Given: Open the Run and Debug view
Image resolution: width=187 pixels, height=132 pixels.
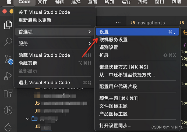Looking at the screenshot, I should [8, 76].
